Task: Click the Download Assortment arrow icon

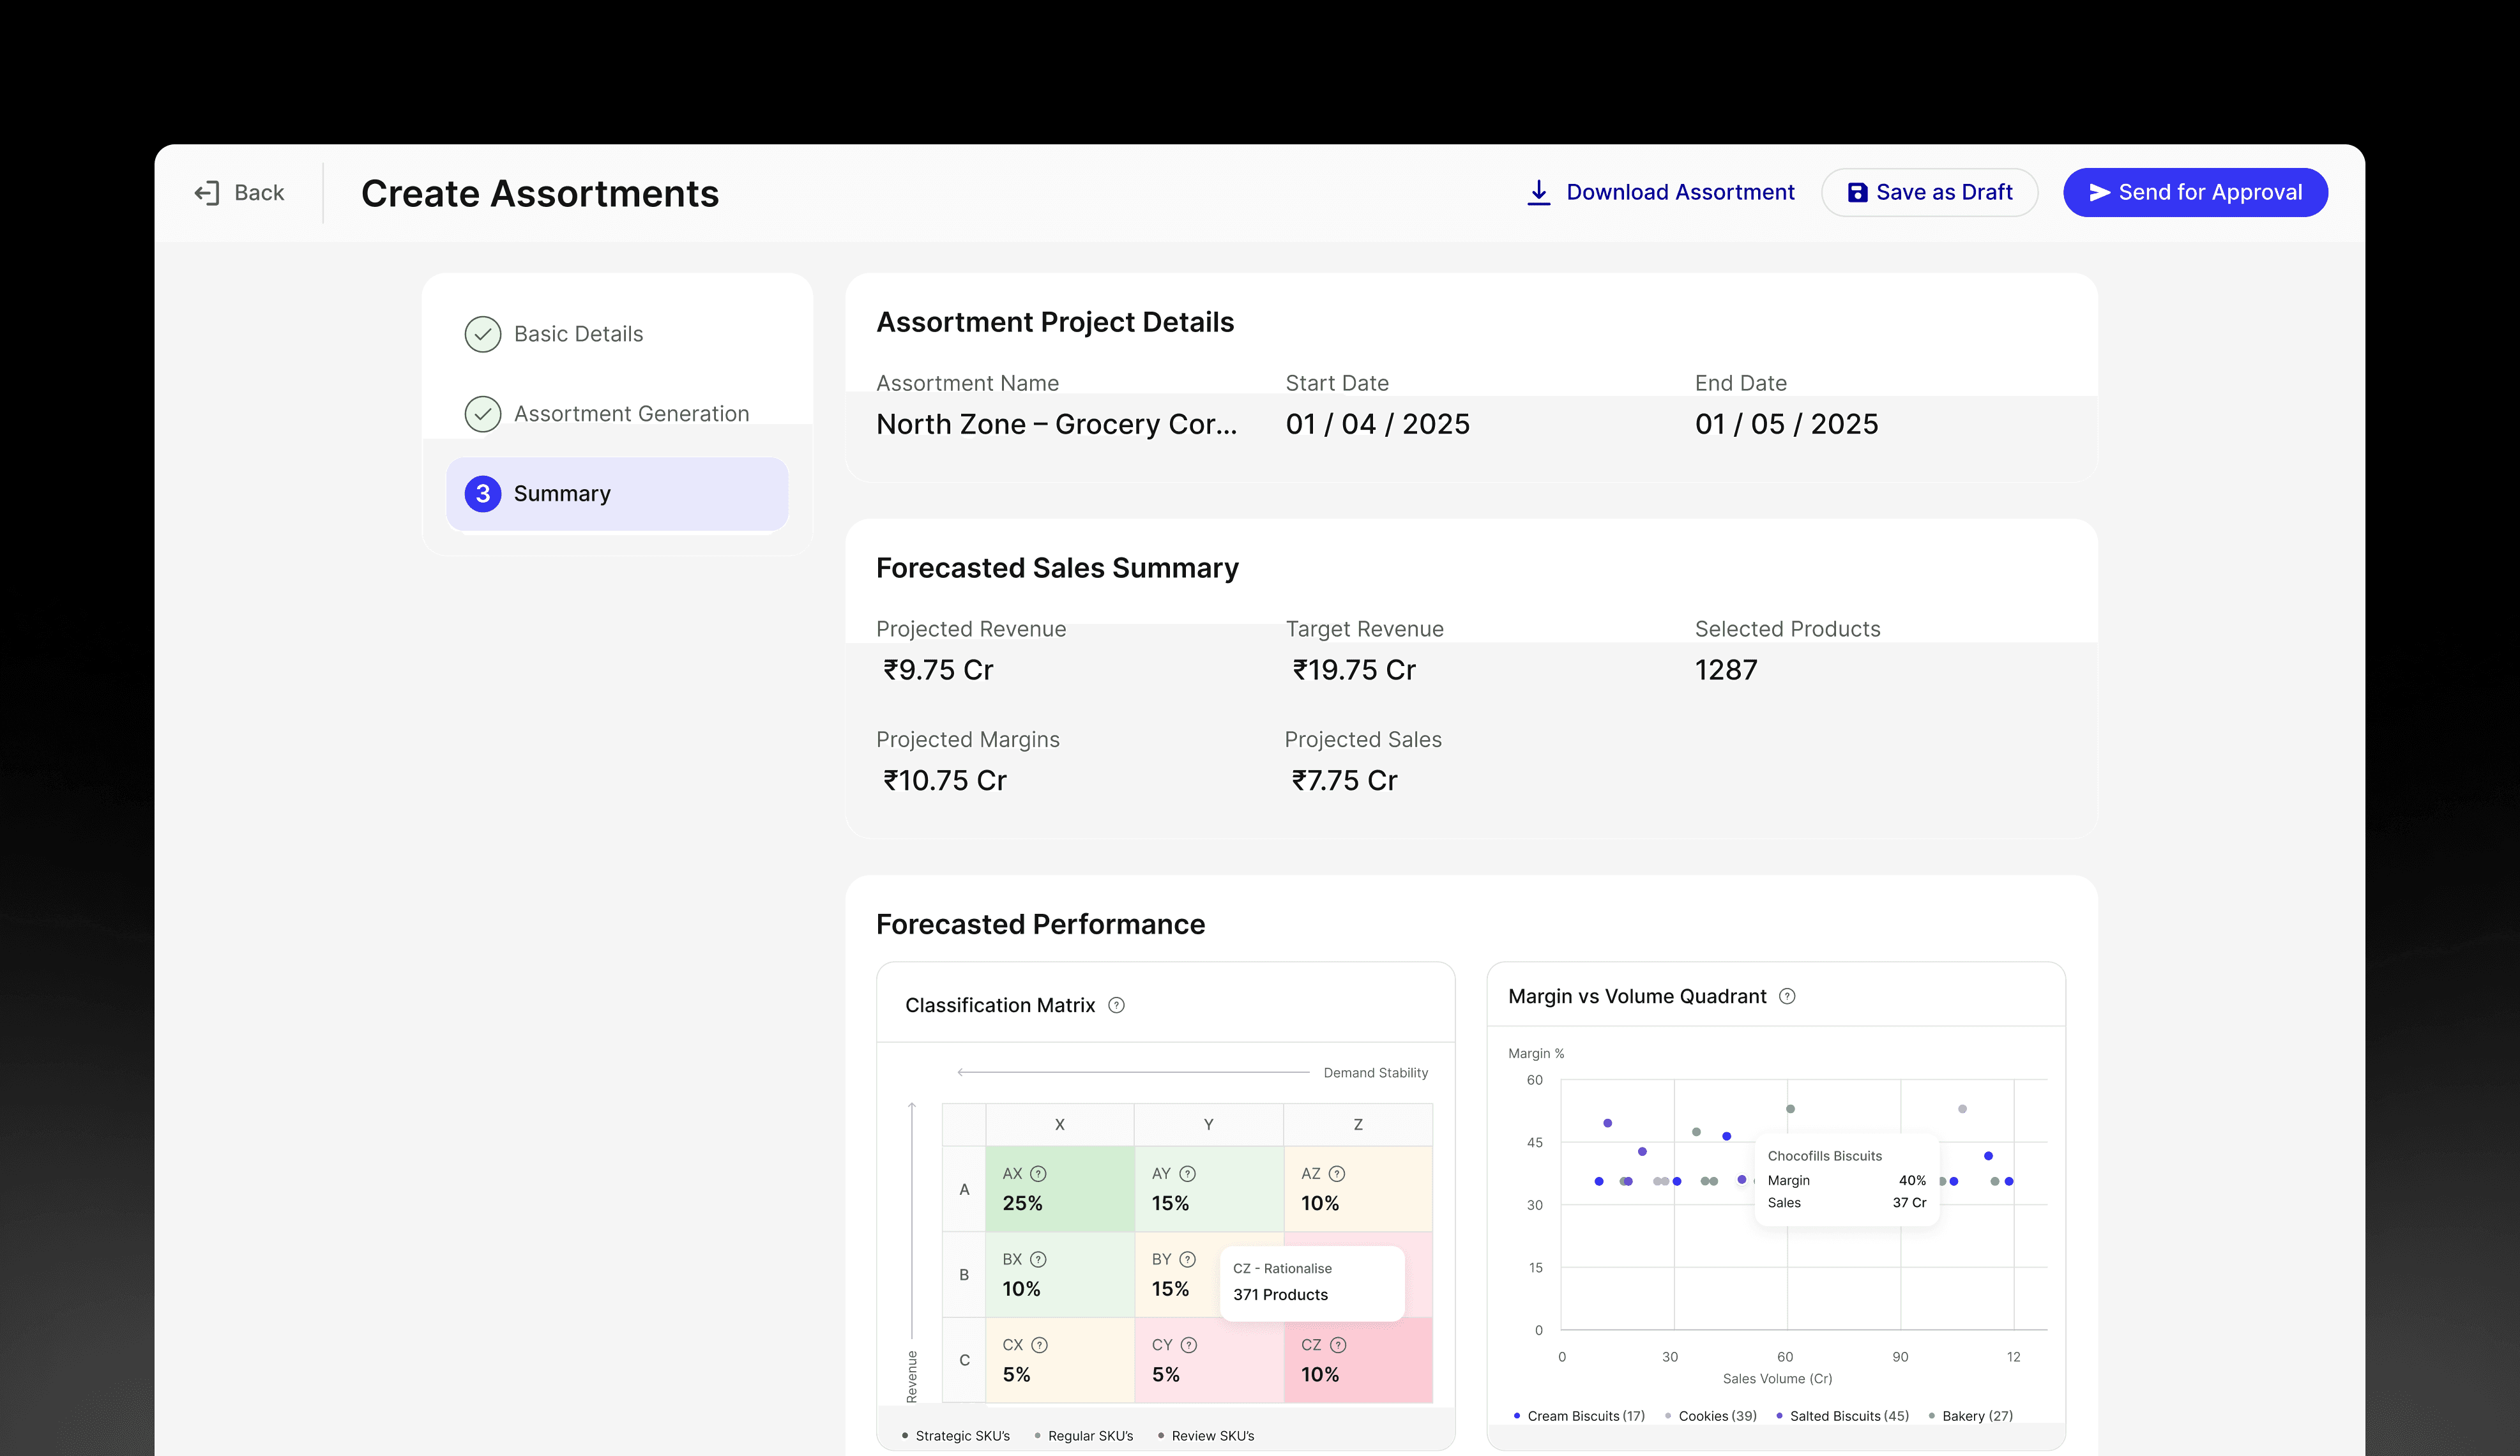Action: (x=1539, y=193)
